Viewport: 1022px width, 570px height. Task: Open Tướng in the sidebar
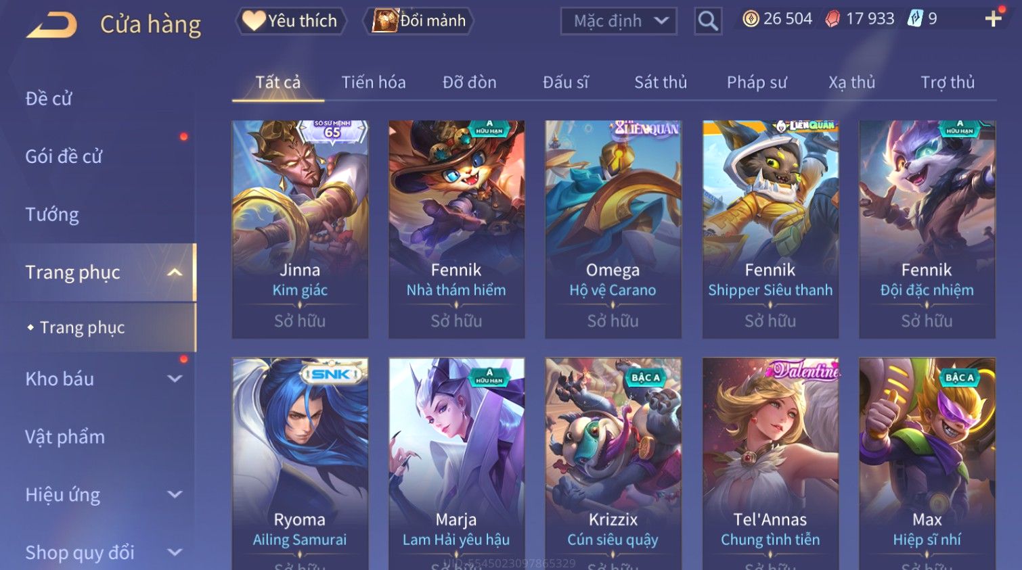[x=52, y=215]
